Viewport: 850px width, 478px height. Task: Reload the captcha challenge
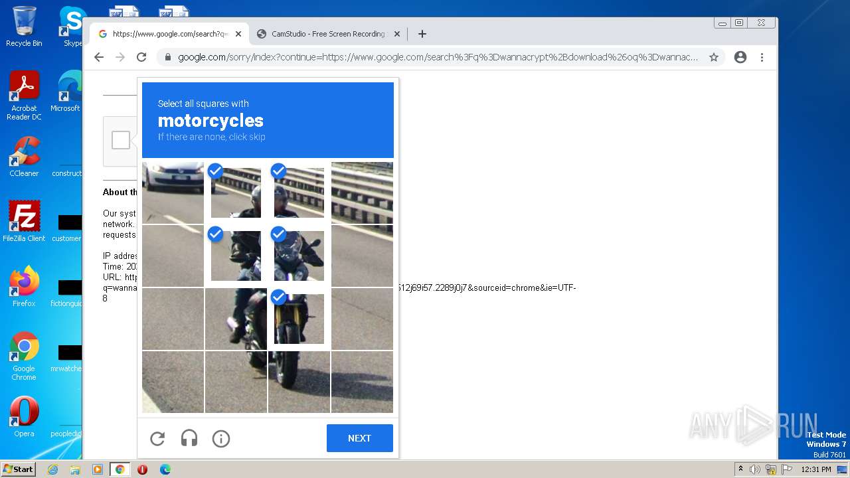point(157,438)
